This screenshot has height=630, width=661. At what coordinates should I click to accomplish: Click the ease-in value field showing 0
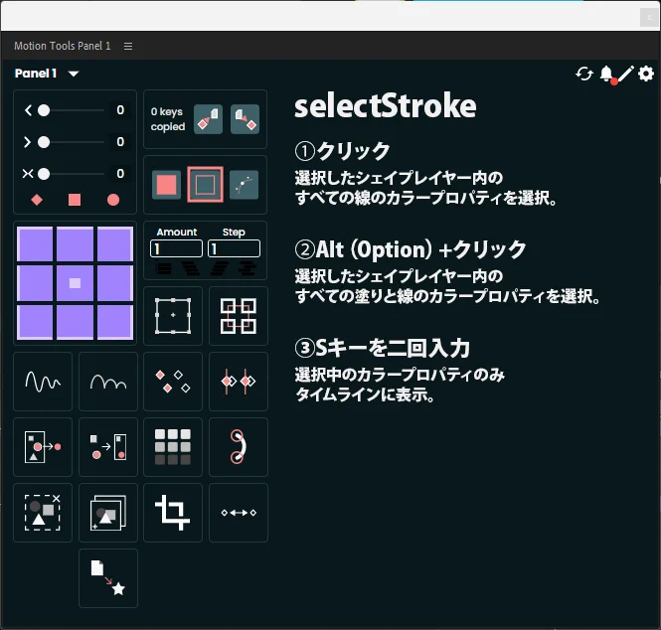(x=120, y=110)
